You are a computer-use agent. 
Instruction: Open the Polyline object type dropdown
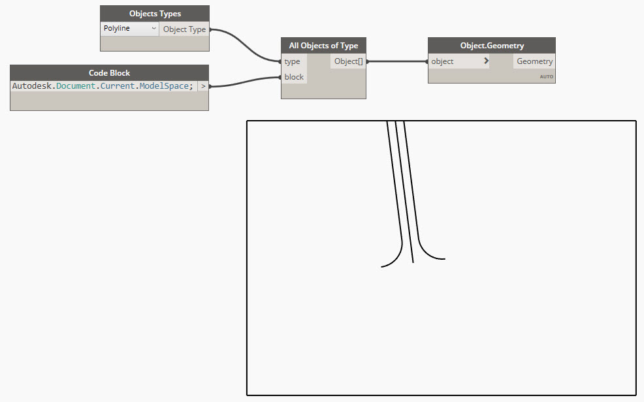(x=129, y=29)
